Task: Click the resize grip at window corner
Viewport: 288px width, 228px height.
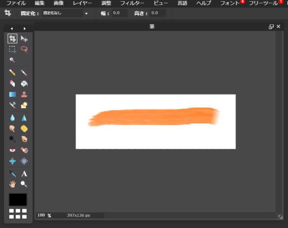Action: point(280,217)
